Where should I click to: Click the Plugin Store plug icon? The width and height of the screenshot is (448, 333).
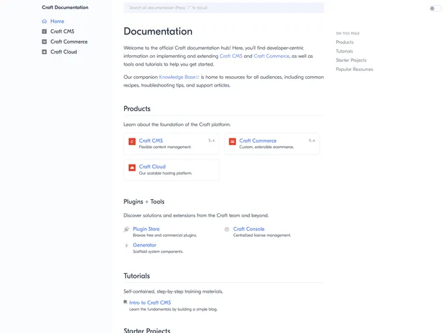(126, 229)
